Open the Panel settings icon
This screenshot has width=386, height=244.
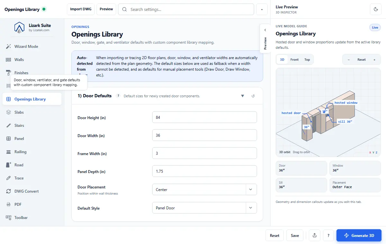coord(9,139)
